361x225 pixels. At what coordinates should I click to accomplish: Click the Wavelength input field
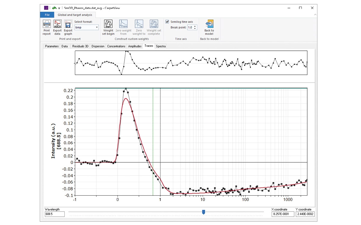pyautogui.click(x=54, y=214)
